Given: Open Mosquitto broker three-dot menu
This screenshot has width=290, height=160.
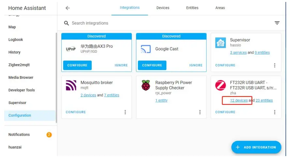Looking at the screenshot, I should (x=125, y=112).
